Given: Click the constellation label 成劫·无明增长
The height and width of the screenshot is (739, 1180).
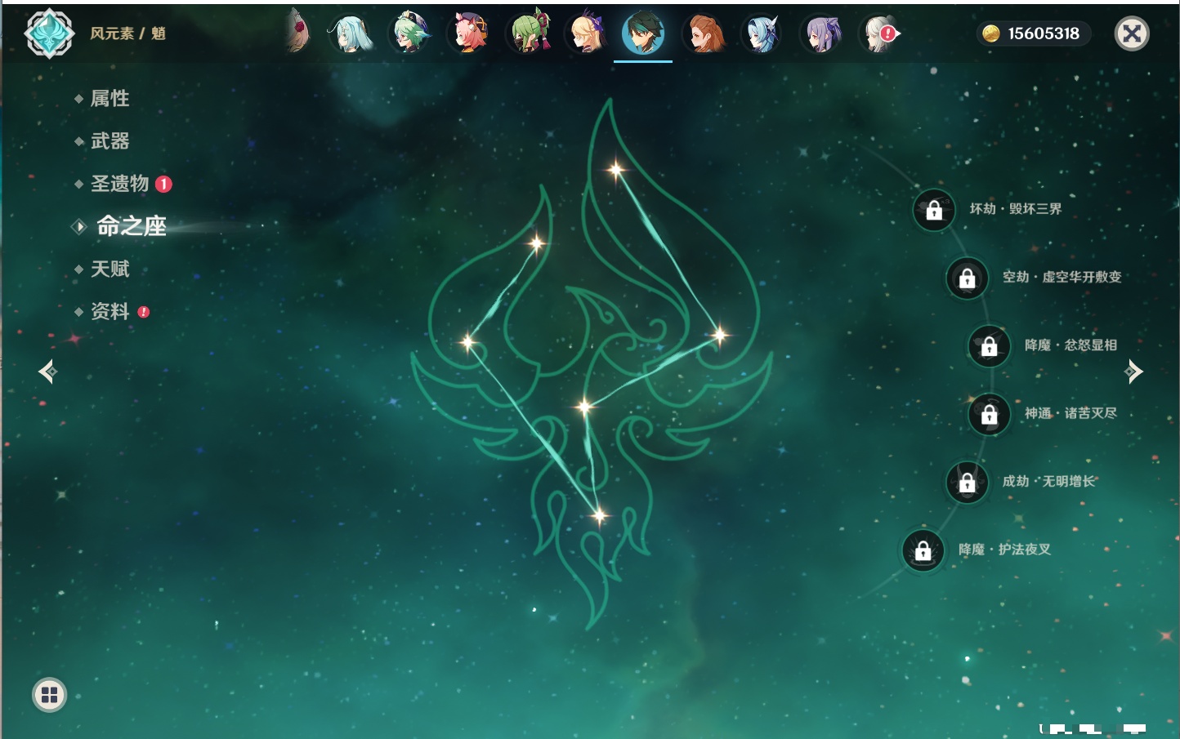Looking at the screenshot, I should 1049,481.
